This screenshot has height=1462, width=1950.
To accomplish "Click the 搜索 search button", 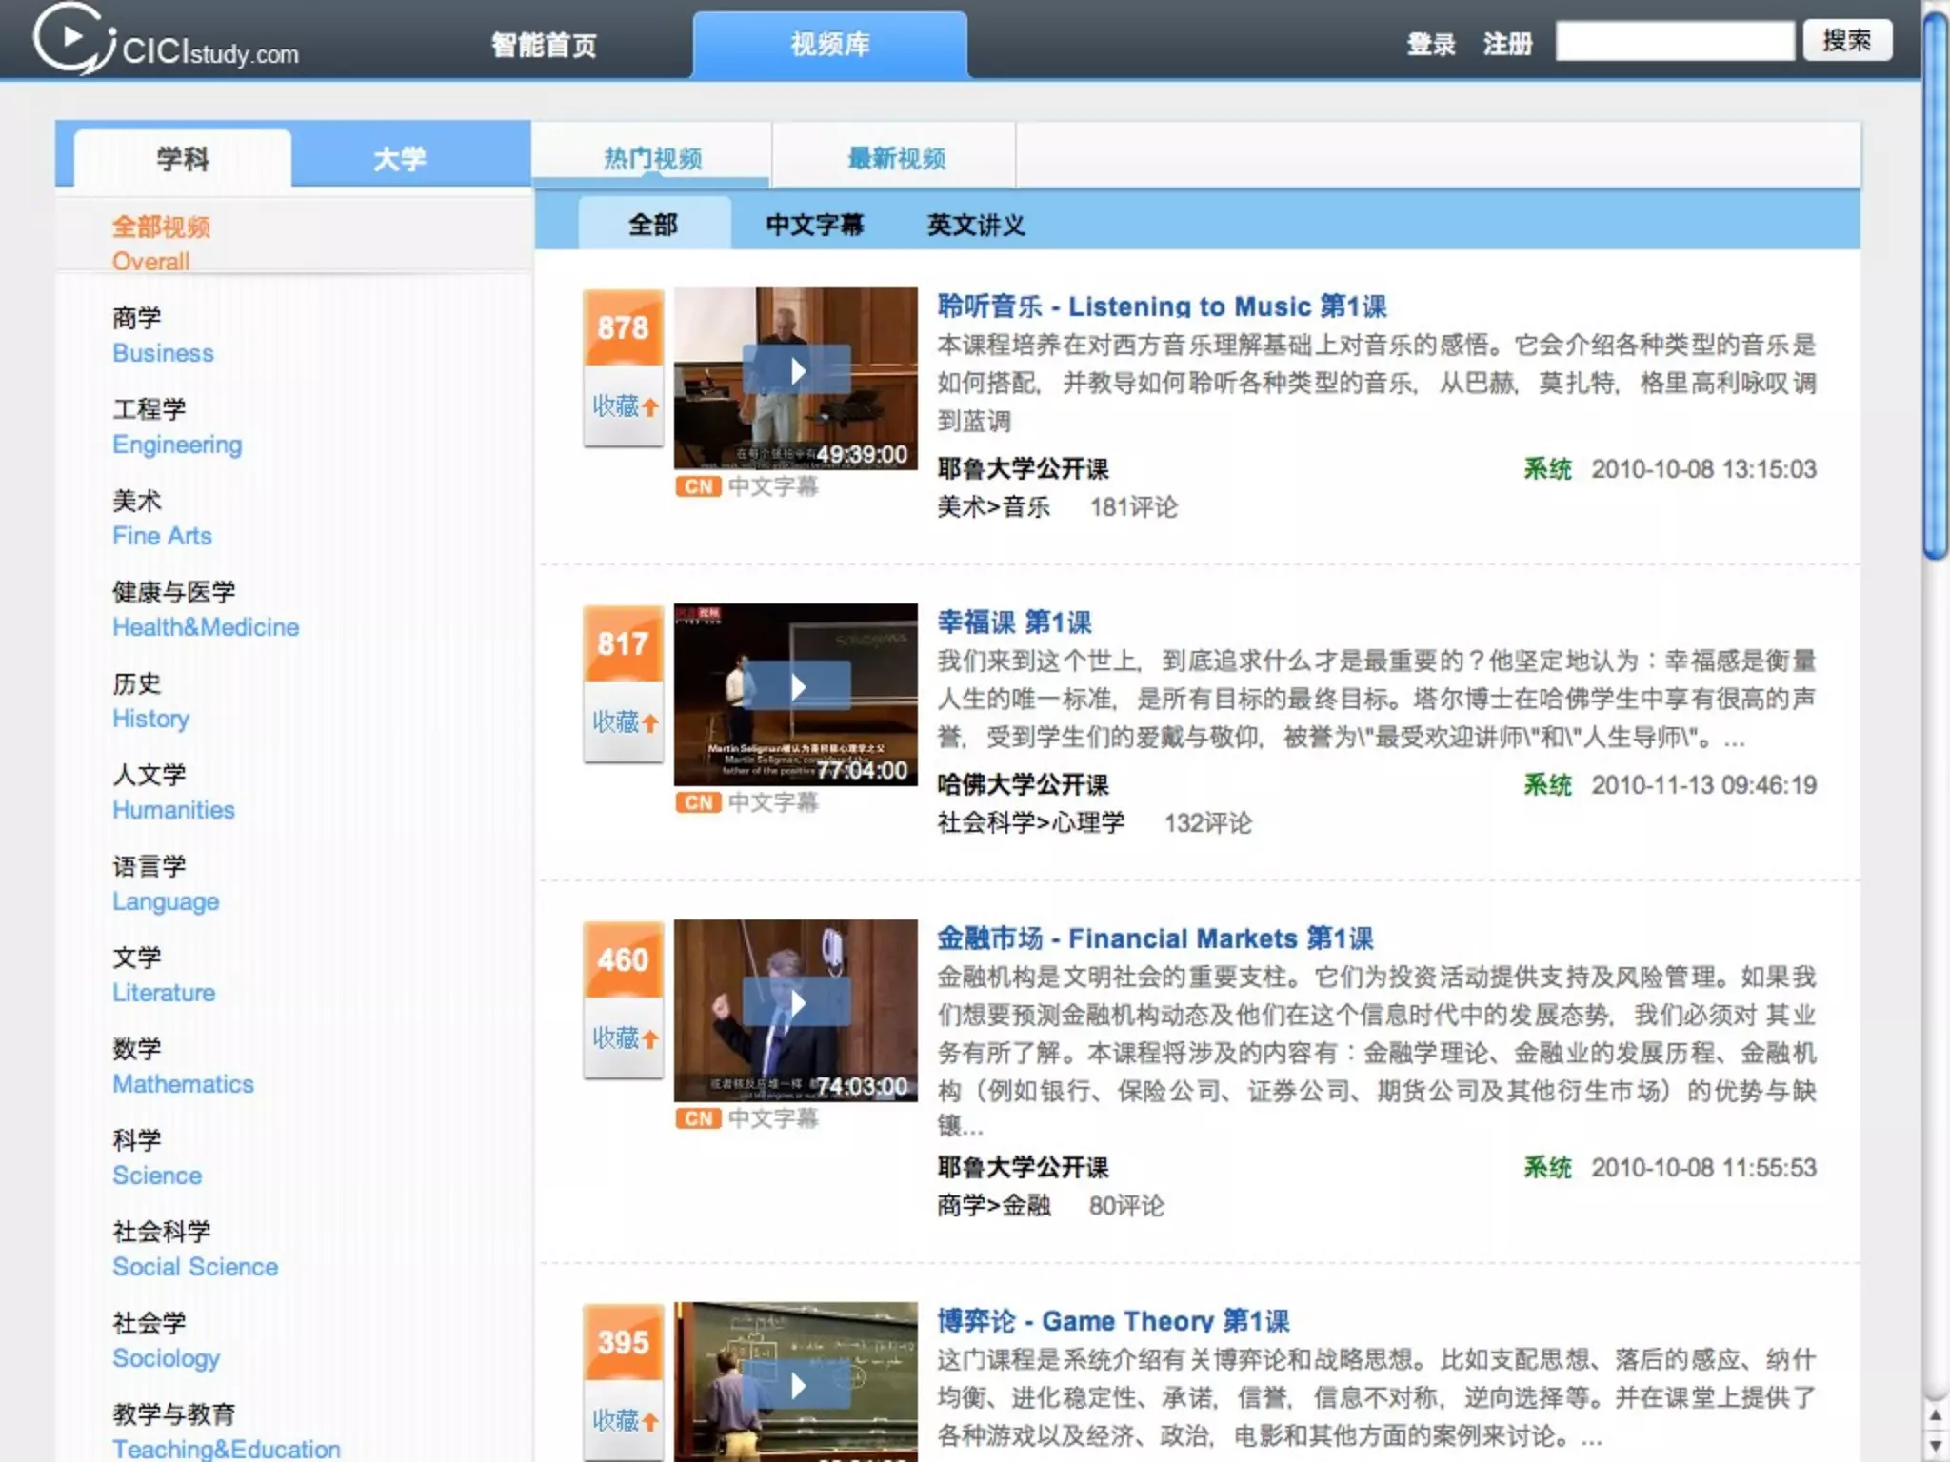I will 1846,41.
